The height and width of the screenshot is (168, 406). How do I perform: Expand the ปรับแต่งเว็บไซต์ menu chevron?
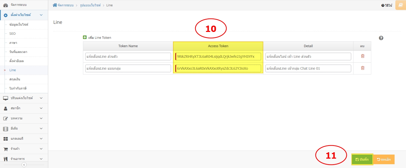tap(41, 98)
